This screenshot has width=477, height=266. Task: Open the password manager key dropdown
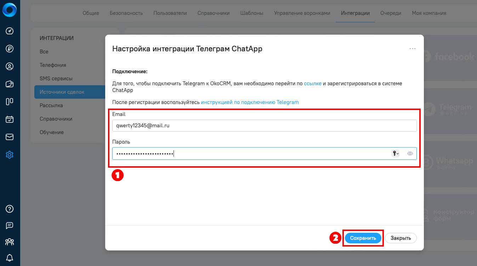coord(395,154)
